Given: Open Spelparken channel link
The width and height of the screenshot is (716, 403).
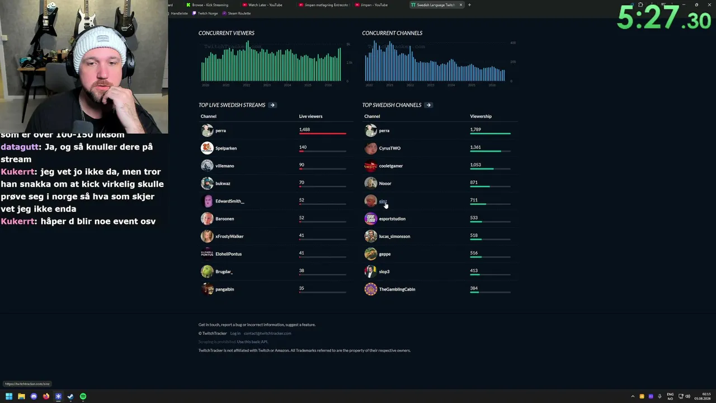Looking at the screenshot, I should pyautogui.click(x=226, y=148).
